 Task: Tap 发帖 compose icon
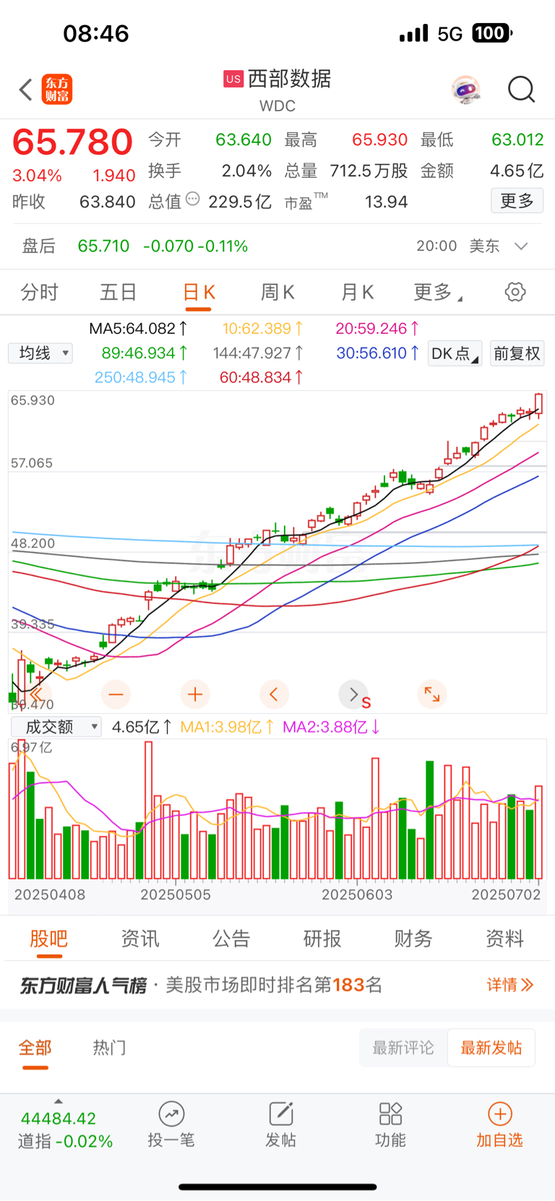(280, 1114)
